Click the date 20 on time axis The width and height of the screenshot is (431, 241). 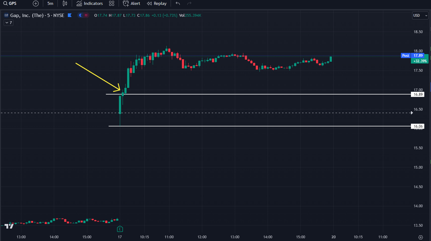(x=334, y=237)
